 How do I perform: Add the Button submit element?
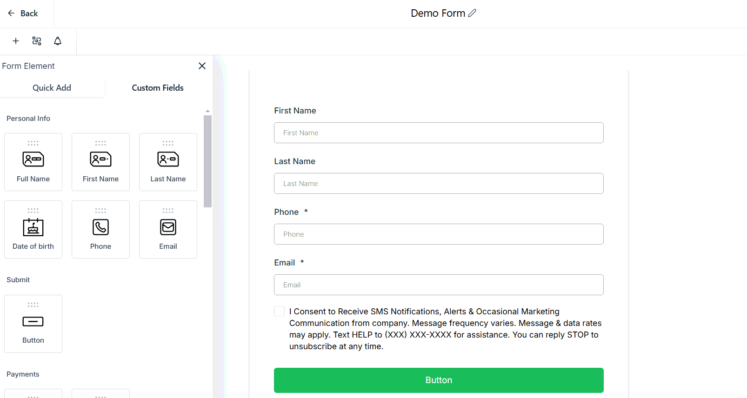tap(33, 324)
